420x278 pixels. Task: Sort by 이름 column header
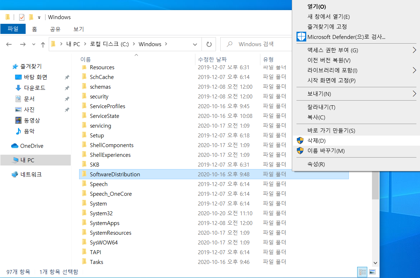86,59
